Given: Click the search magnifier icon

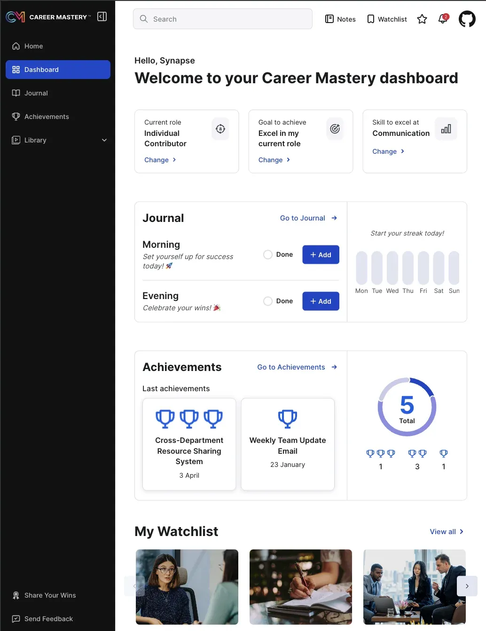Looking at the screenshot, I should pyautogui.click(x=144, y=19).
